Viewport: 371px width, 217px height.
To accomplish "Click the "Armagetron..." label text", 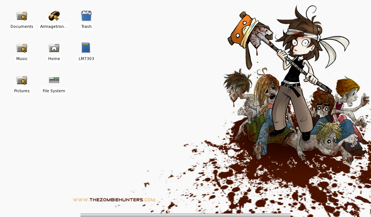I will pyautogui.click(x=54, y=26).
